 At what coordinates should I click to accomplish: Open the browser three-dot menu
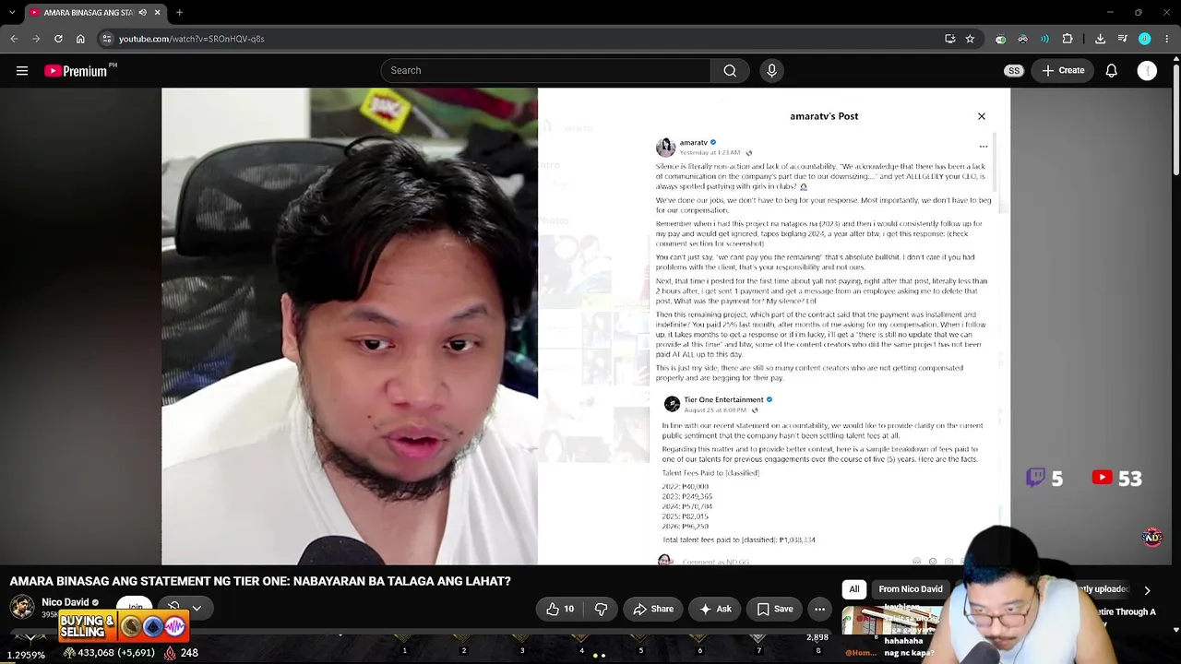1167,39
